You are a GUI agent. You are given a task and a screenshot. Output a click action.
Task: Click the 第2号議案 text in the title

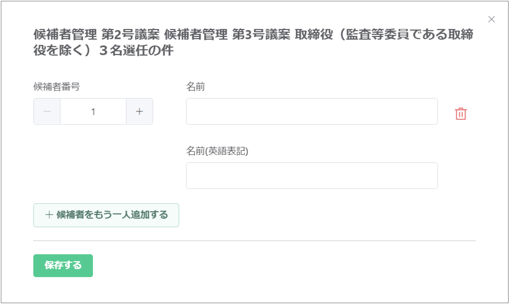131,35
